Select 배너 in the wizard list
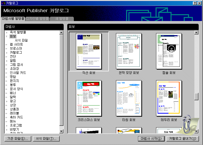 [13, 93]
